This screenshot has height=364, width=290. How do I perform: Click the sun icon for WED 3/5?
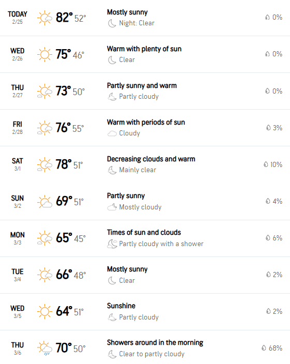tap(44, 311)
